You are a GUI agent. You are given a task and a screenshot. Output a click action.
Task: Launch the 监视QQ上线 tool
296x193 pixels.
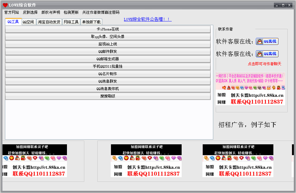108,44
